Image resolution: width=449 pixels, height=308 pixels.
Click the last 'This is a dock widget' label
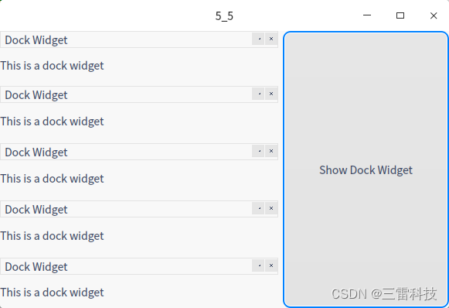(52, 293)
